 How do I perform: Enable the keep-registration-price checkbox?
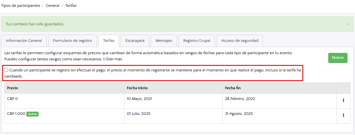(x=7, y=70)
